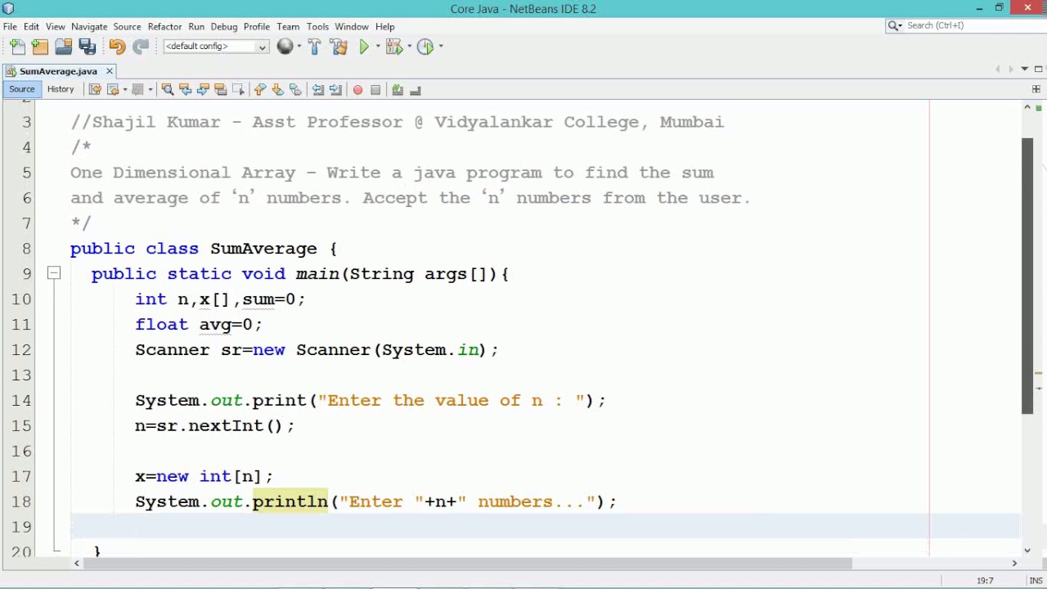Open the dropdown beside Profile Project
Screen dimensions: 1047x589
(440, 47)
